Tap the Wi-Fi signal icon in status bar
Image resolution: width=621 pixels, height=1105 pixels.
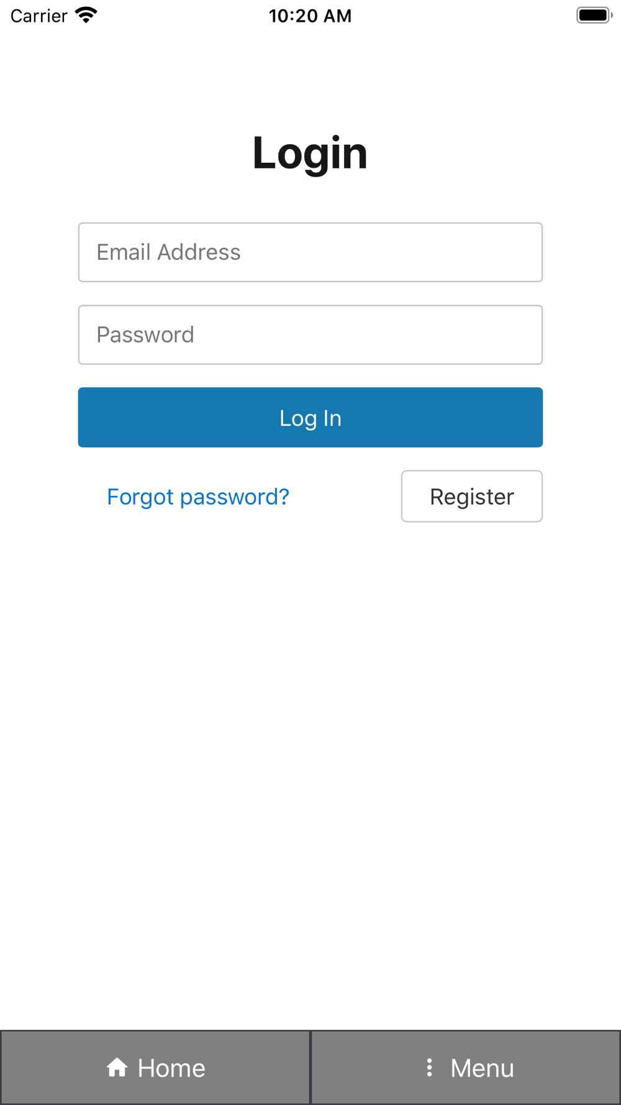(x=86, y=15)
